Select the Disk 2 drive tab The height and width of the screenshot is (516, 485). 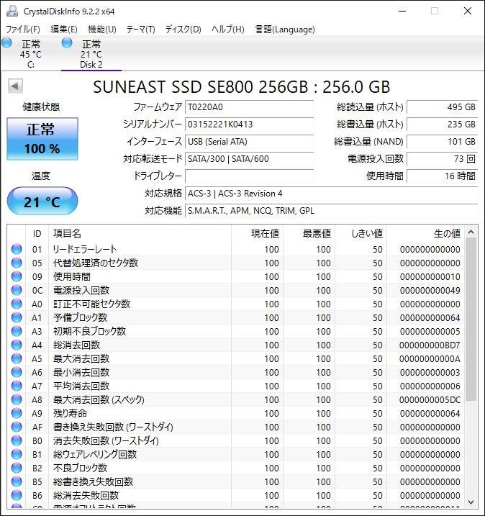point(91,54)
